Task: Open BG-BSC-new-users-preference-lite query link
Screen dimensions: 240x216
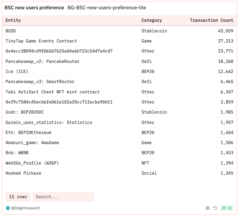Action: pyautogui.click(x=107, y=8)
